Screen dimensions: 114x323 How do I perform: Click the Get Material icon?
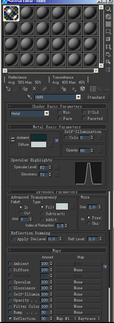(x=8, y=89)
